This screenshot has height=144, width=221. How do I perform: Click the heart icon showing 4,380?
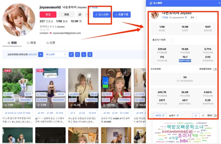(x=121, y=113)
